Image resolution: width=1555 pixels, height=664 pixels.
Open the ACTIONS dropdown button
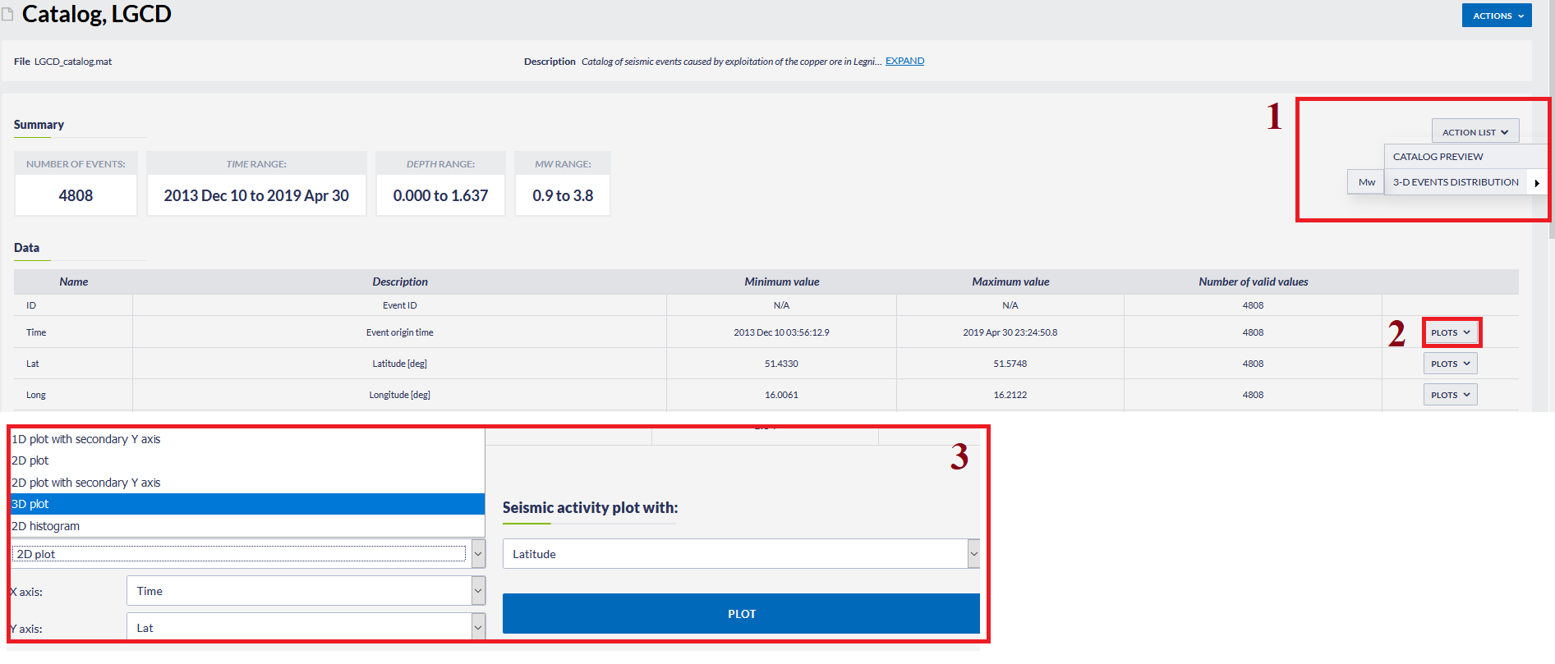[x=1496, y=16]
